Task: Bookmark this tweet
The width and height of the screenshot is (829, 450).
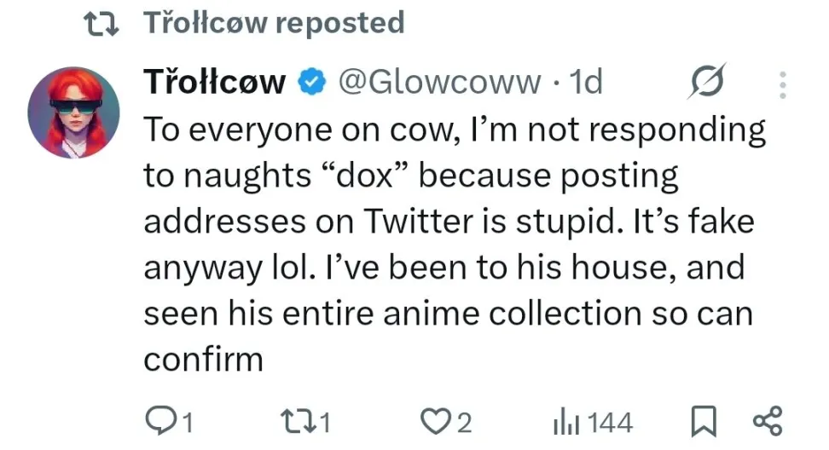Action: (702, 421)
